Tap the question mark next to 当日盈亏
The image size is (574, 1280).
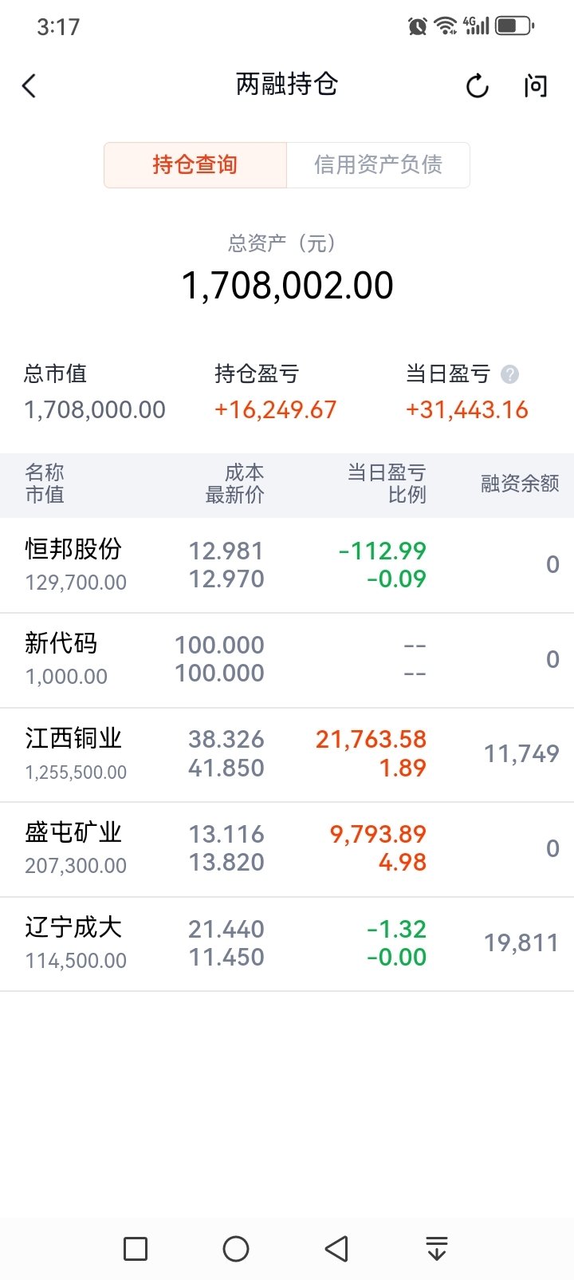(509, 374)
